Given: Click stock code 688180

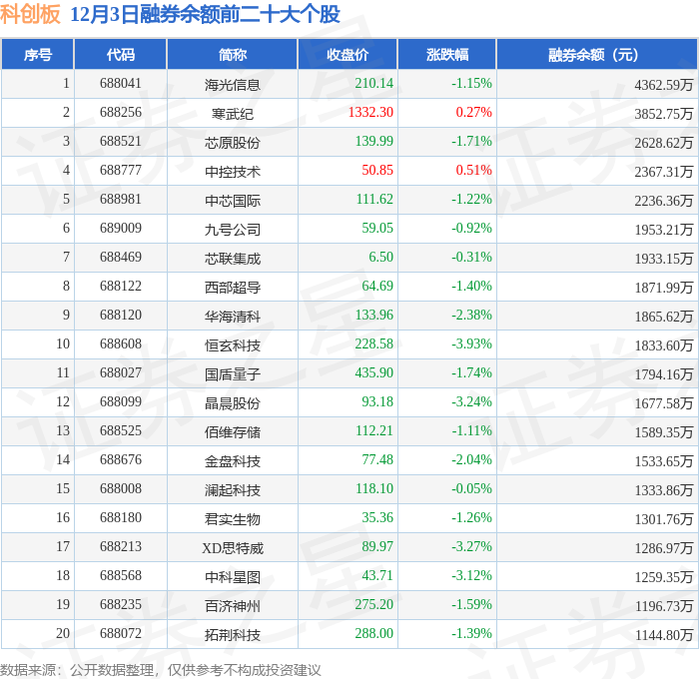Looking at the screenshot, I should click(121, 518).
